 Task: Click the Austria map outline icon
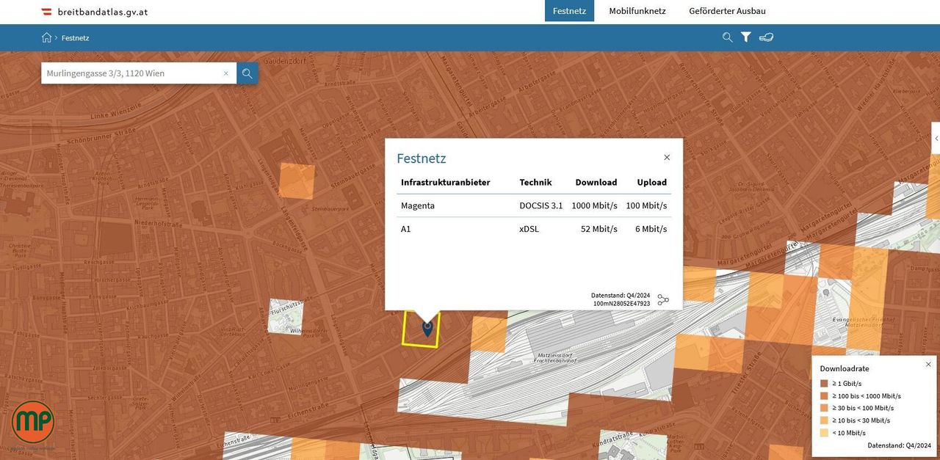(x=766, y=37)
